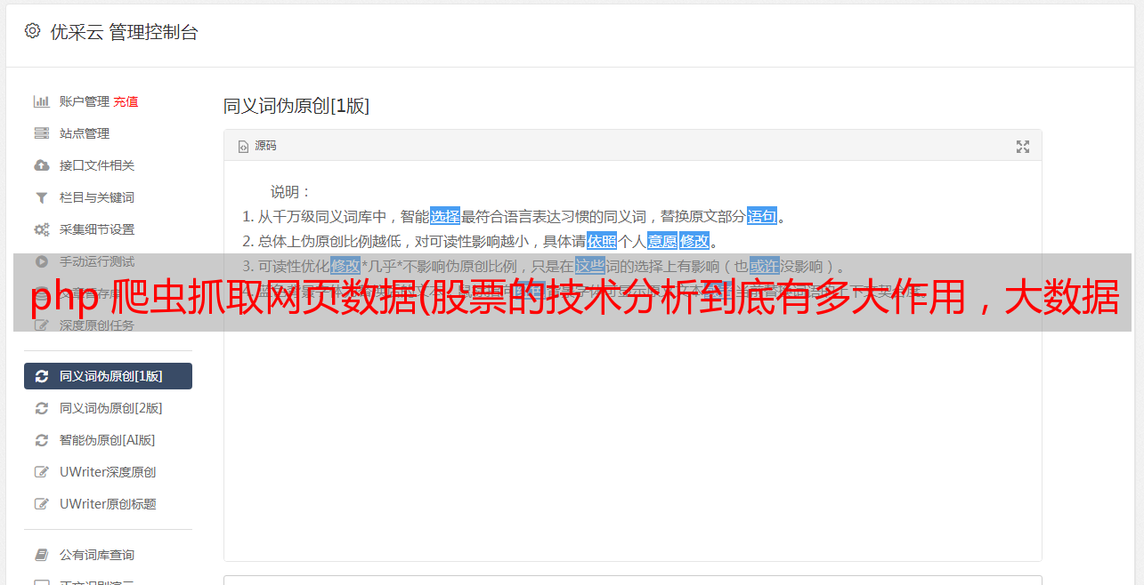Click the edit icon beside UWriter深度原创
The image size is (1144, 585).
pos(41,472)
